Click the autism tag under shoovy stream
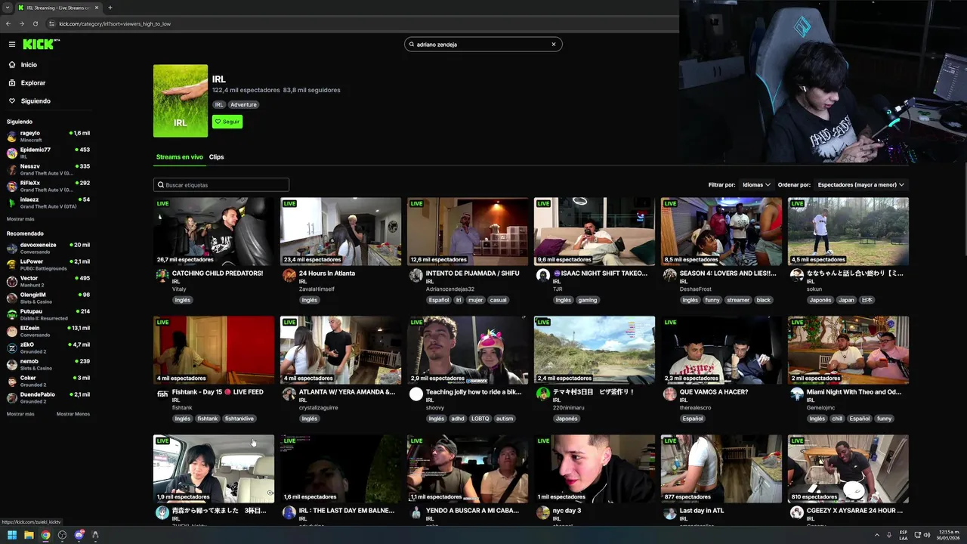Viewport: 967px width, 544px height. (505, 419)
